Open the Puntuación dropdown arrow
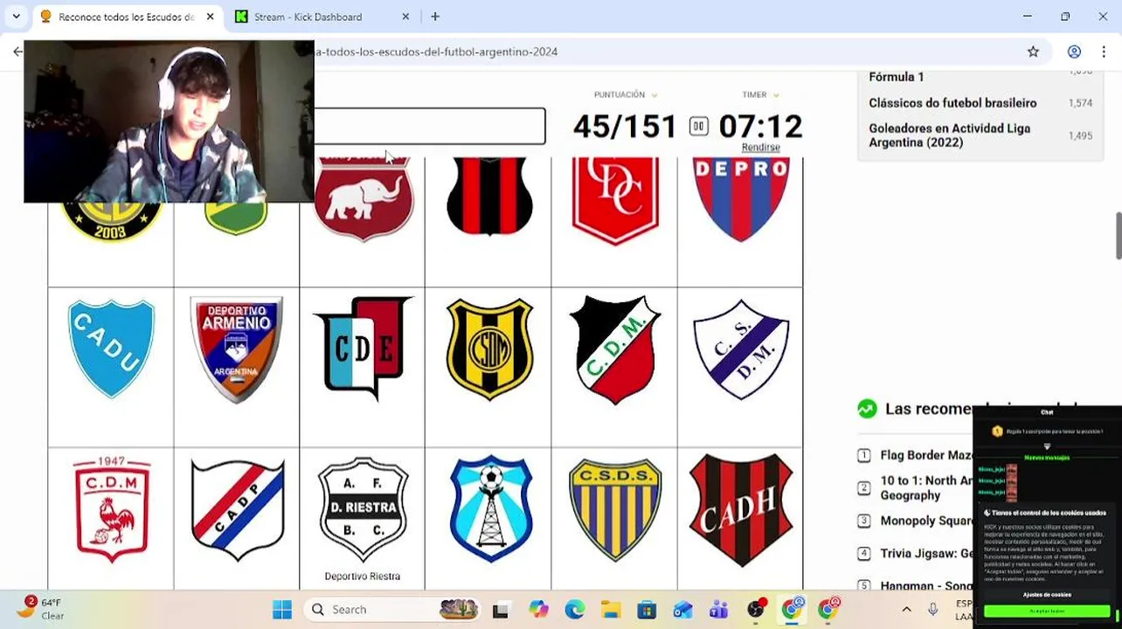This screenshot has height=629, width=1122. pos(654,95)
